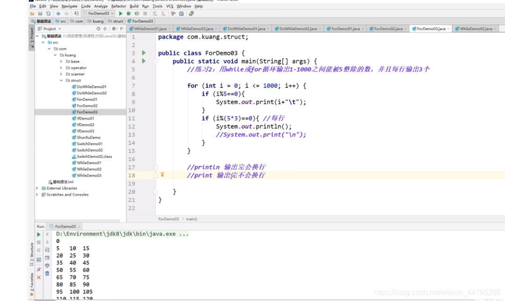
Task: Click the Build project toolbar icon
Action: click(x=76, y=14)
